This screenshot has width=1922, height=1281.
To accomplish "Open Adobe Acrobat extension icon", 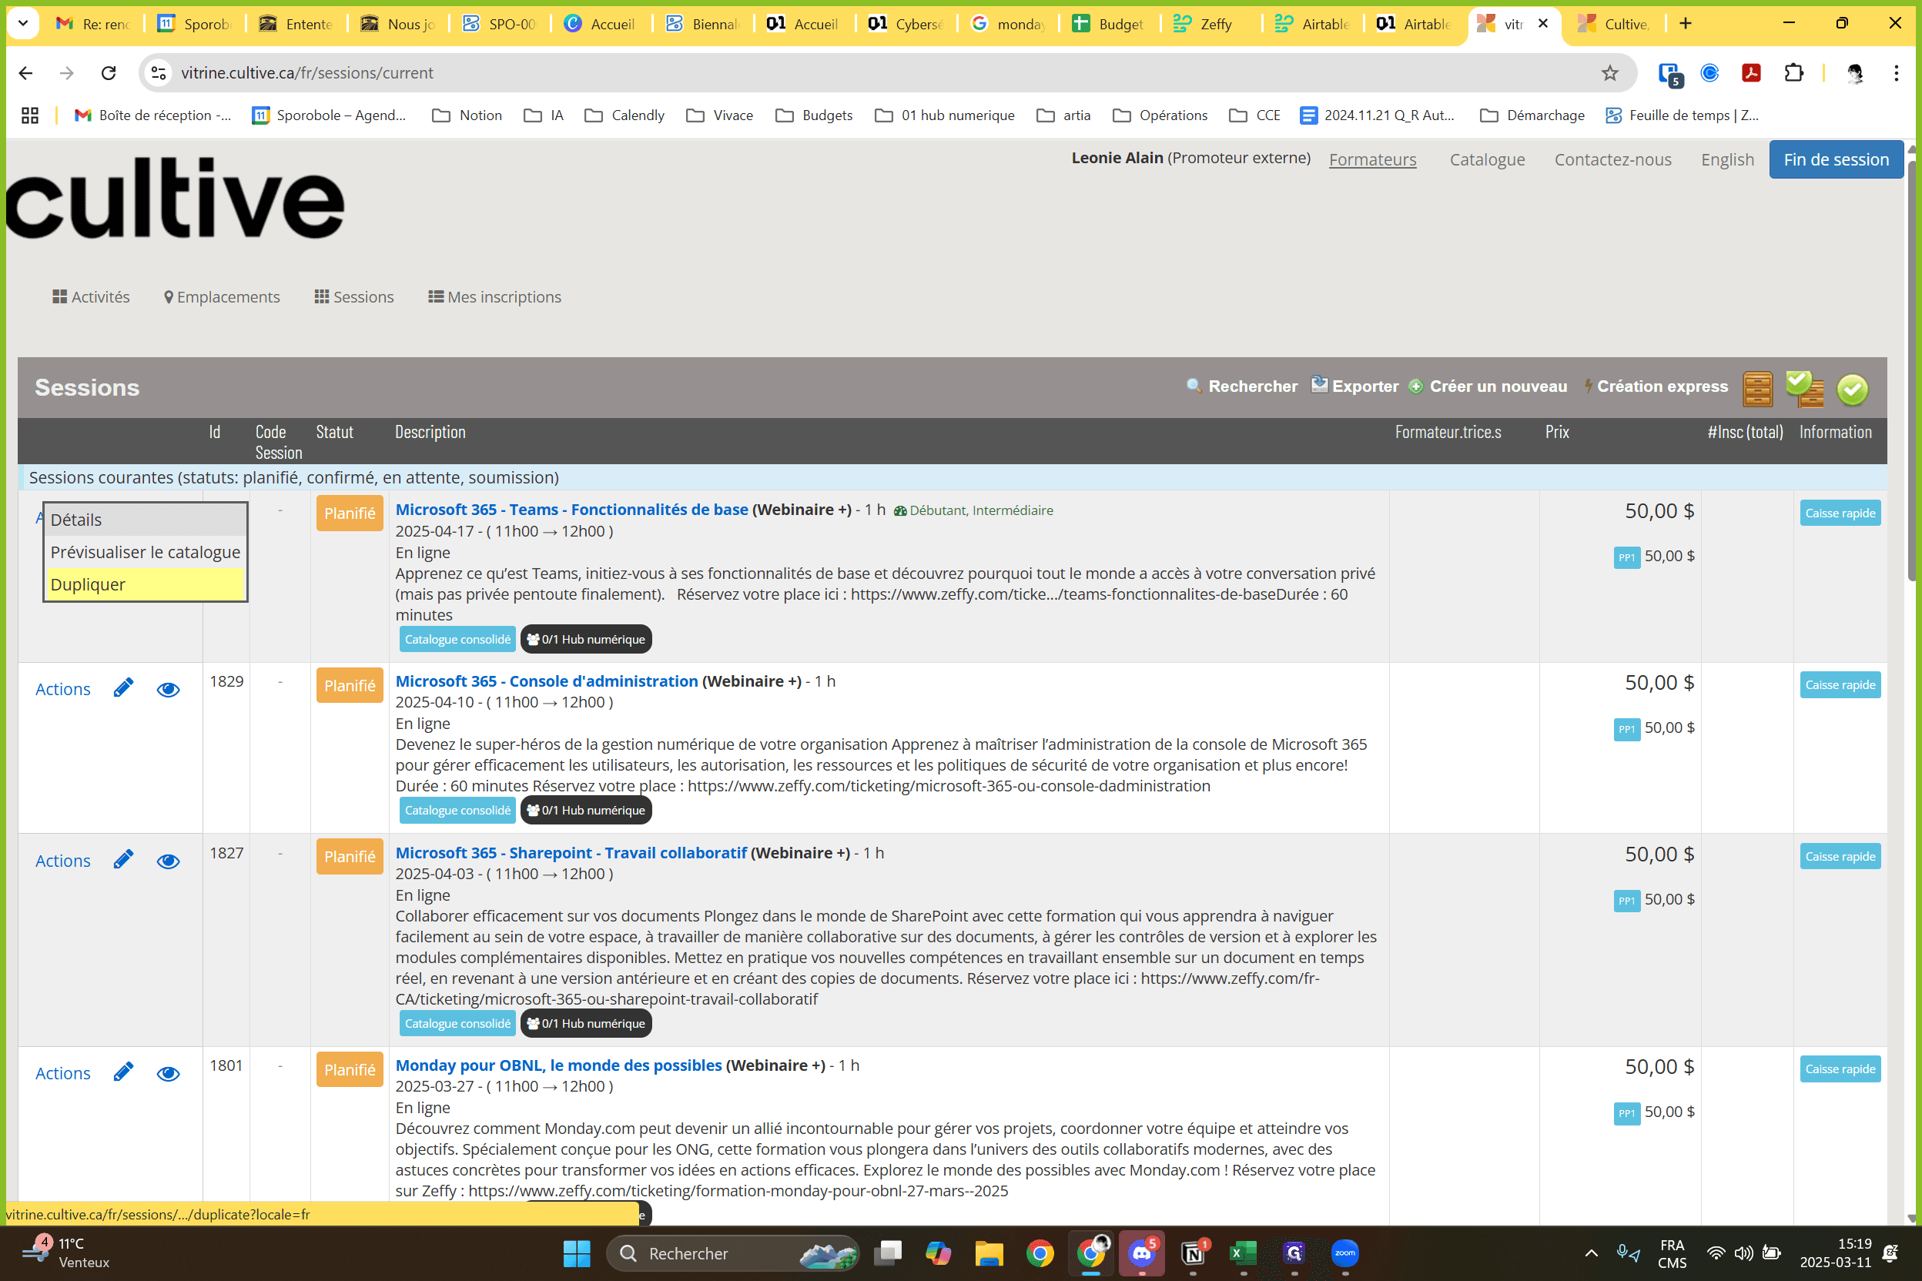I will (1751, 72).
